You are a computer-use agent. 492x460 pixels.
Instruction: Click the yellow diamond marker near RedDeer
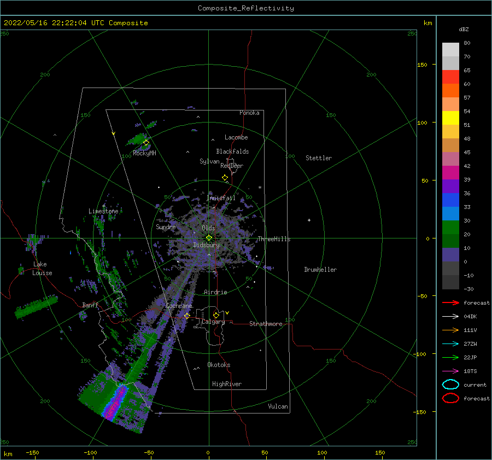tap(225, 178)
